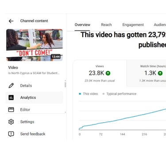Open the Details menu item
The width and height of the screenshot is (166, 162).
[x=34, y=85]
